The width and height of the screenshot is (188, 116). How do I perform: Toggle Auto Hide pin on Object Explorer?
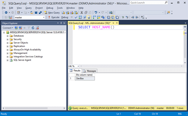[x=61, y=23]
